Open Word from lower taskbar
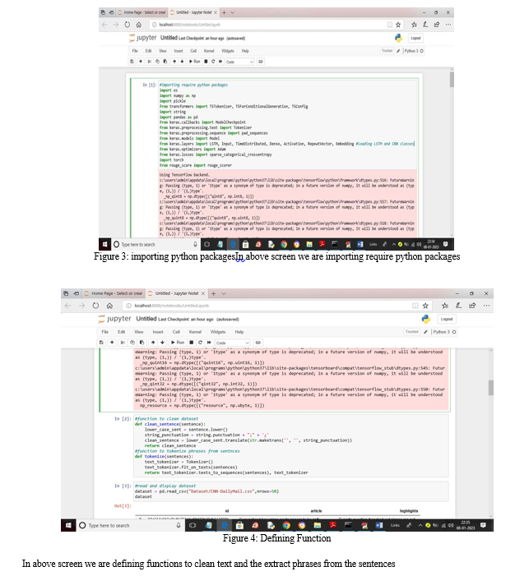 point(379,525)
